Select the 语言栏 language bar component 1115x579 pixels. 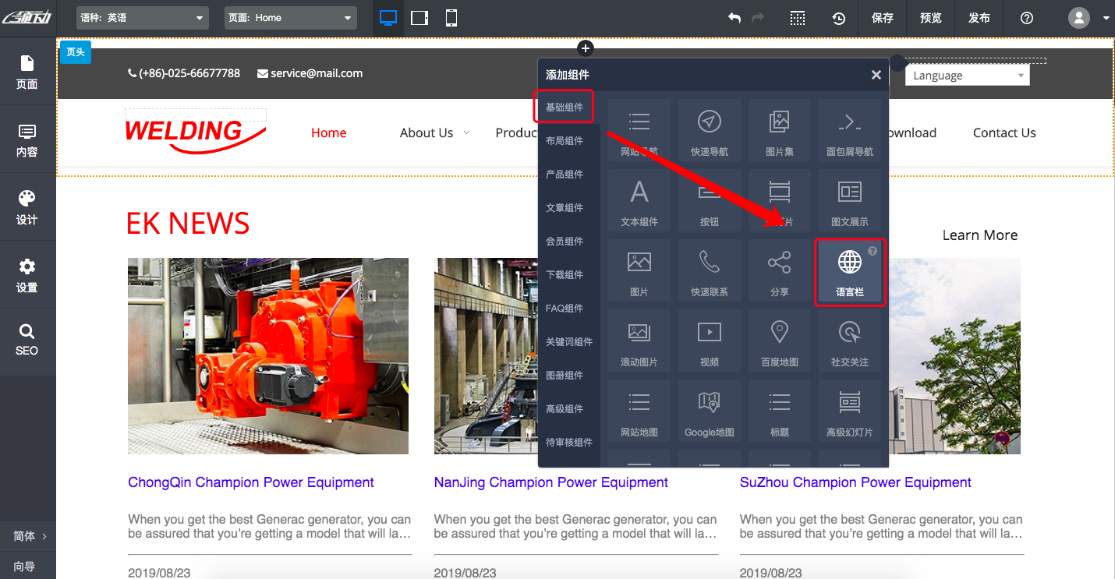[x=849, y=271]
